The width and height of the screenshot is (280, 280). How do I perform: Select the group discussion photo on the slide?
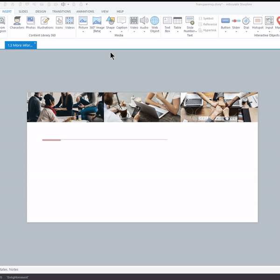tap(65, 107)
